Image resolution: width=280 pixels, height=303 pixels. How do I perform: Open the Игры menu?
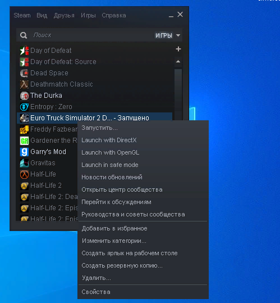tap(88, 15)
